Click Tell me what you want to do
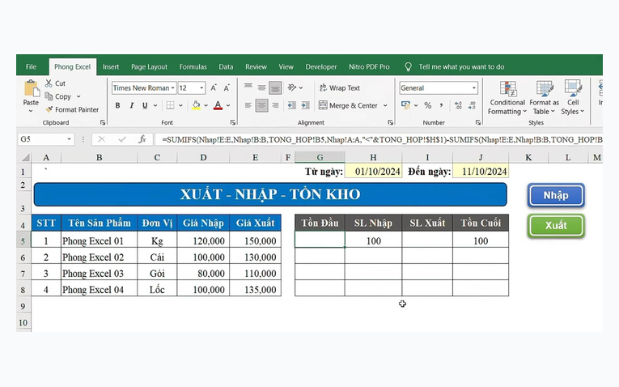 tap(461, 66)
